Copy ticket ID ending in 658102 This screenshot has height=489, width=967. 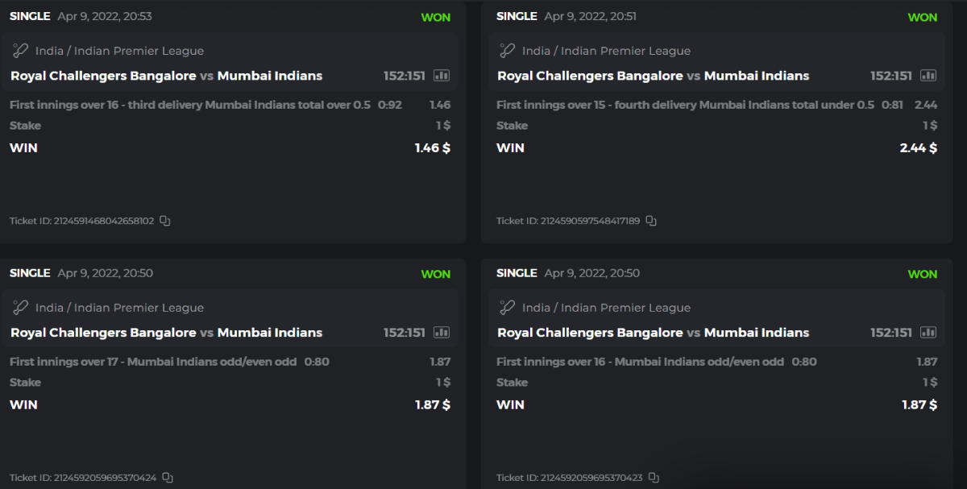coord(165,221)
